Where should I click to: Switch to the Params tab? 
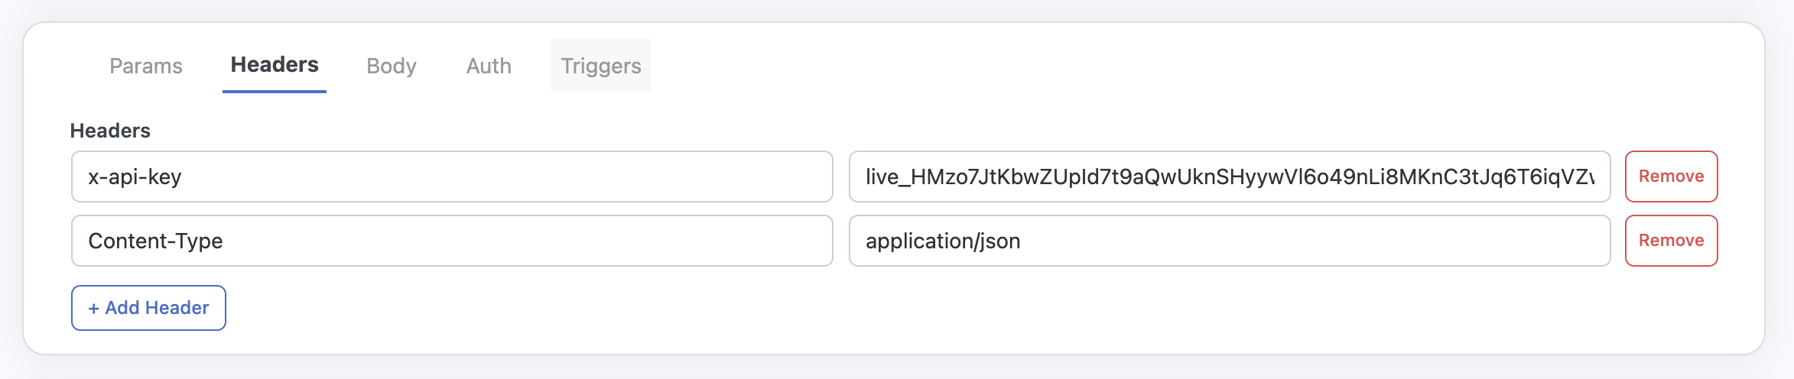click(x=146, y=66)
